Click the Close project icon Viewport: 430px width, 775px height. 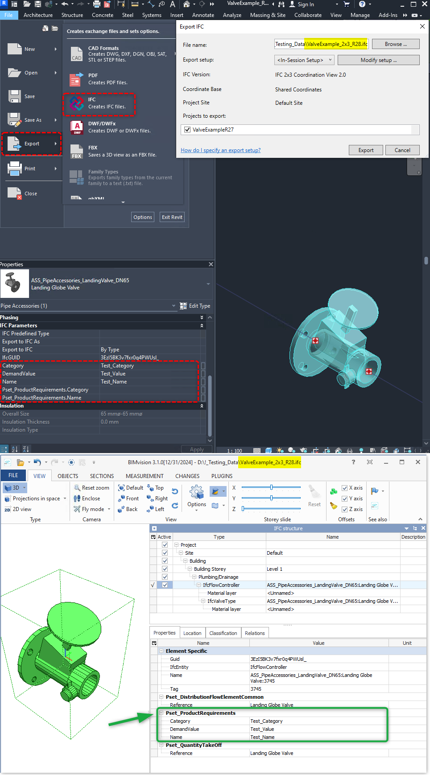(14, 193)
